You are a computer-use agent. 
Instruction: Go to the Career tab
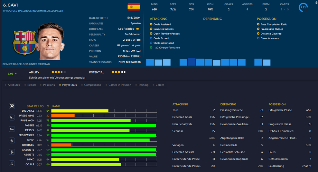coord(160,85)
